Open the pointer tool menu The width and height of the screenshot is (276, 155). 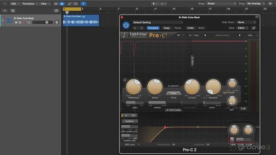pos(154,4)
